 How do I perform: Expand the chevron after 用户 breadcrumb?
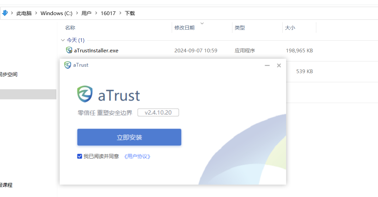pos(96,13)
